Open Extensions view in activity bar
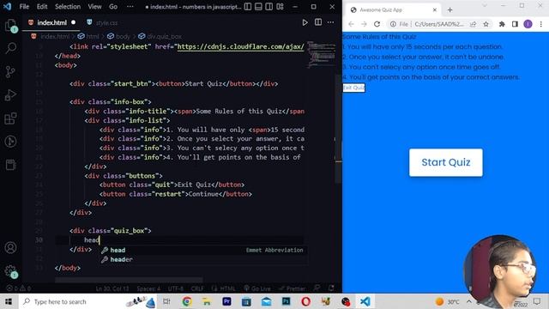 click(x=10, y=118)
